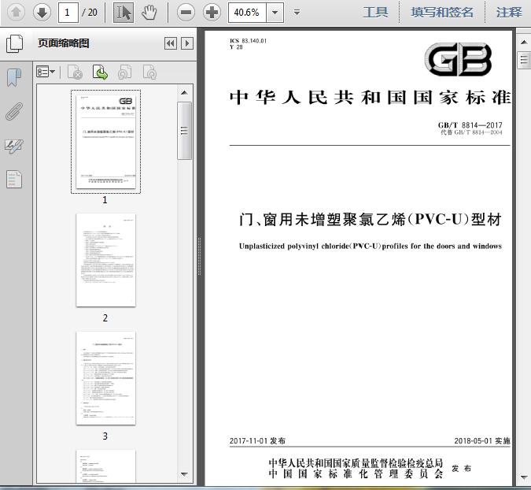
Task: Click the total pages label / 20
Action: click(90, 13)
